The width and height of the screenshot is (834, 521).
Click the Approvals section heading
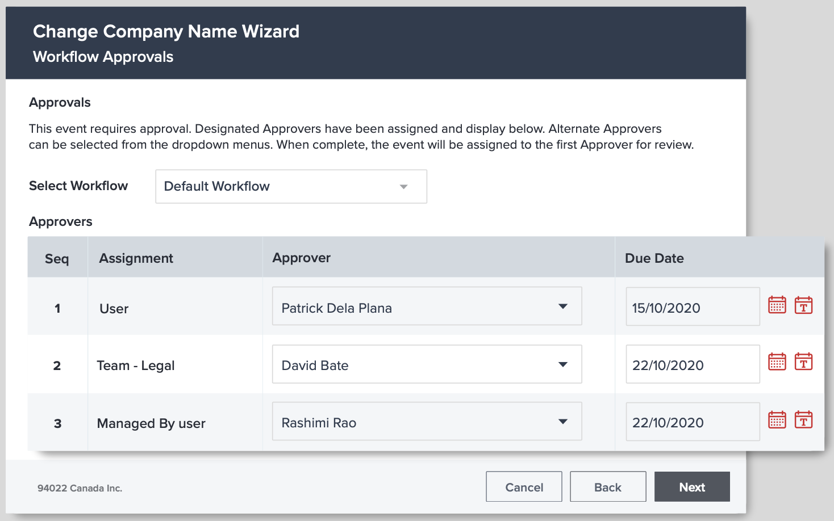tap(60, 102)
